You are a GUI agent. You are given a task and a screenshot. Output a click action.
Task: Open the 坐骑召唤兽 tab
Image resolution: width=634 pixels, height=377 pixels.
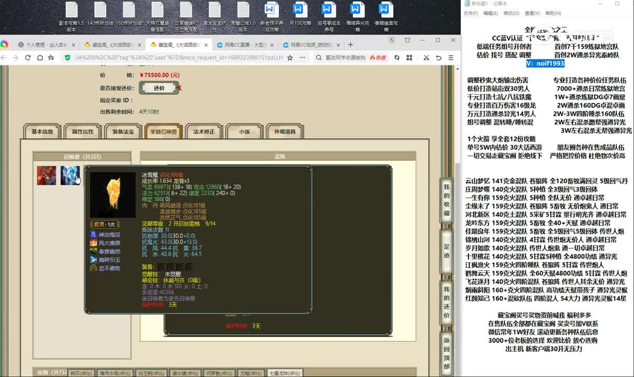(164, 132)
